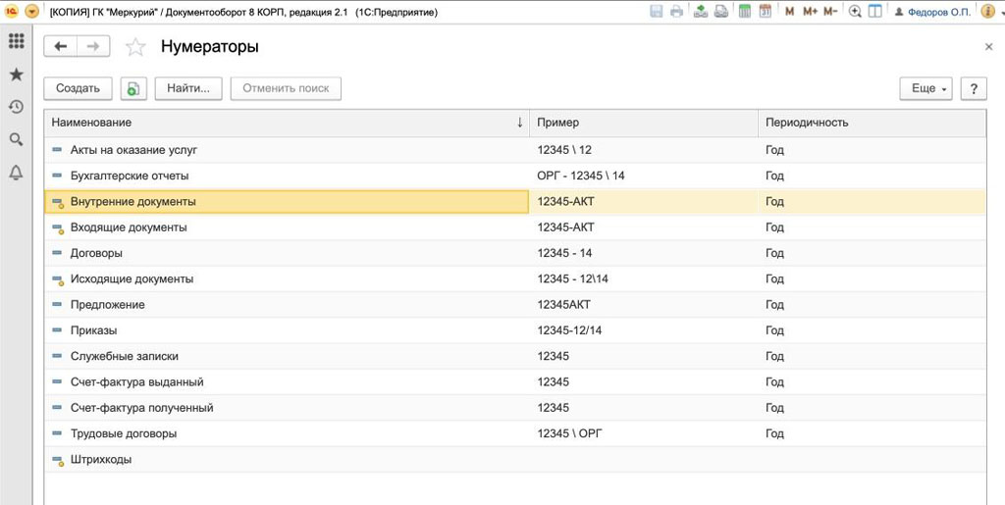Go back using the left arrow
Screen dimensions: 1005x505
(x=61, y=47)
